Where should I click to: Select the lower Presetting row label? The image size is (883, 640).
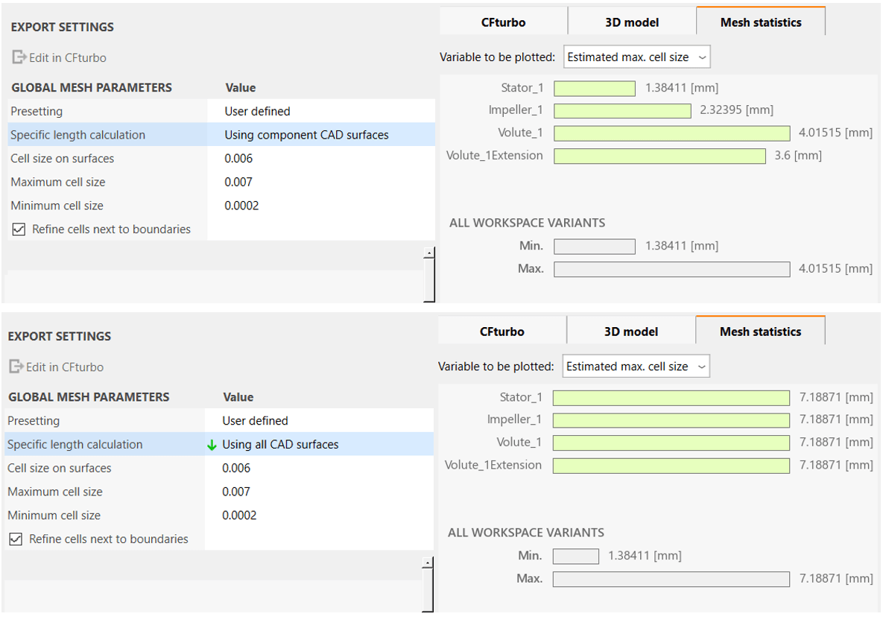[34, 421]
